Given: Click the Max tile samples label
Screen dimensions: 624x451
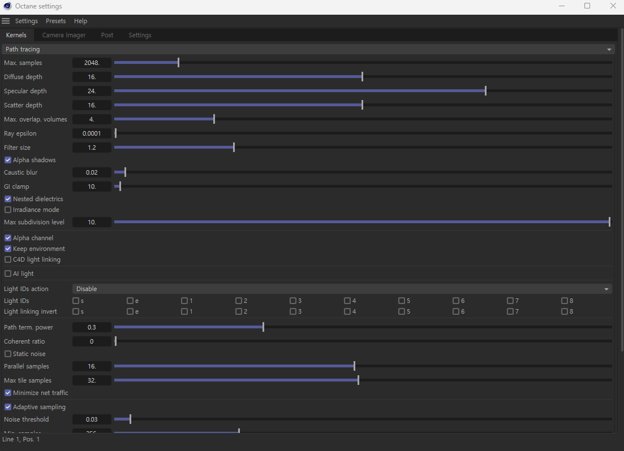Looking at the screenshot, I should pos(28,380).
